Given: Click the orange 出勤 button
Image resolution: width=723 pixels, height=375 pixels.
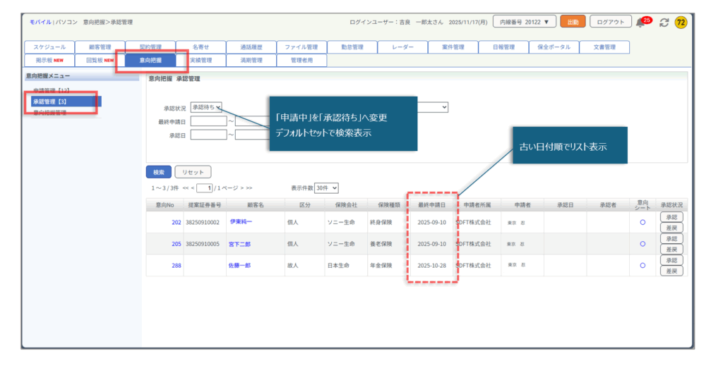Looking at the screenshot, I should pos(573,23).
